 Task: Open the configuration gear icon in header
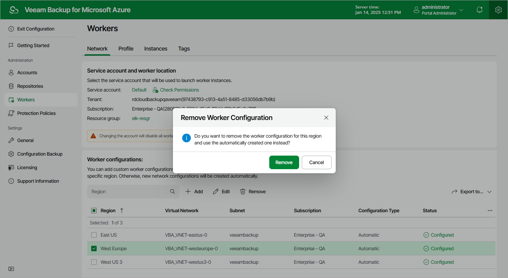click(x=499, y=10)
